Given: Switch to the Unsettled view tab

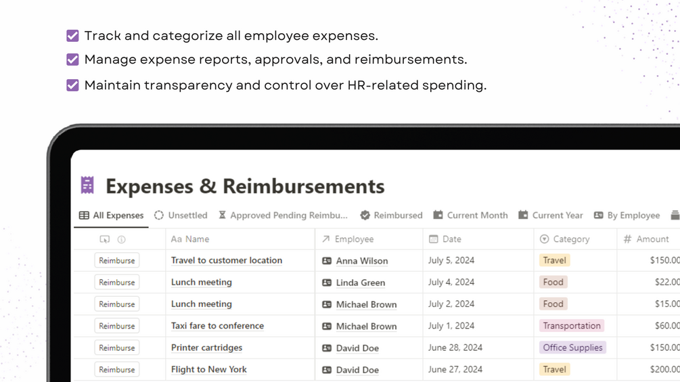Looking at the screenshot, I should click(181, 215).
